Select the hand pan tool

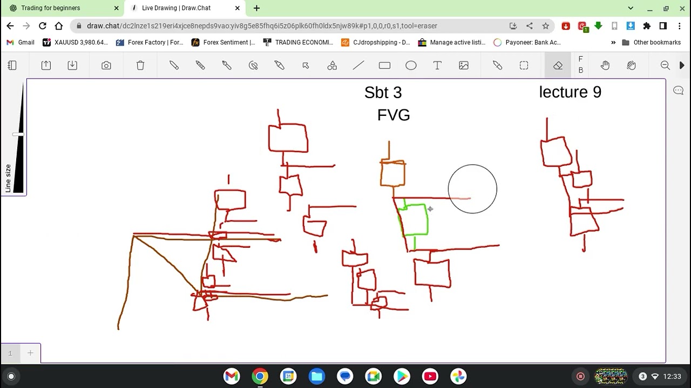click(605, 65)
